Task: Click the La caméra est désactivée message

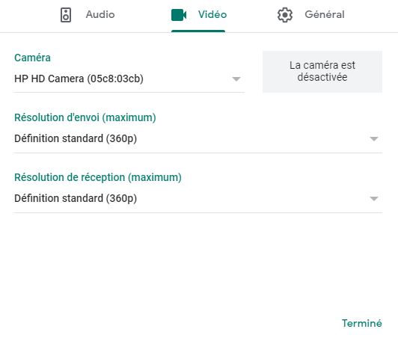Action: [x=322, y=71]
